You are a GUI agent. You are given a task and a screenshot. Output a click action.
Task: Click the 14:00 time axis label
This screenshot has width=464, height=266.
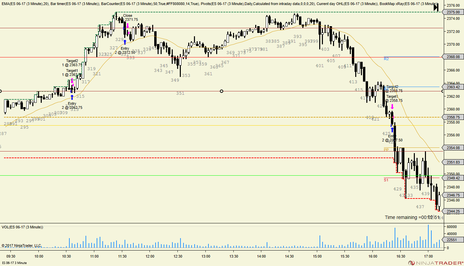tap(261, 256)
